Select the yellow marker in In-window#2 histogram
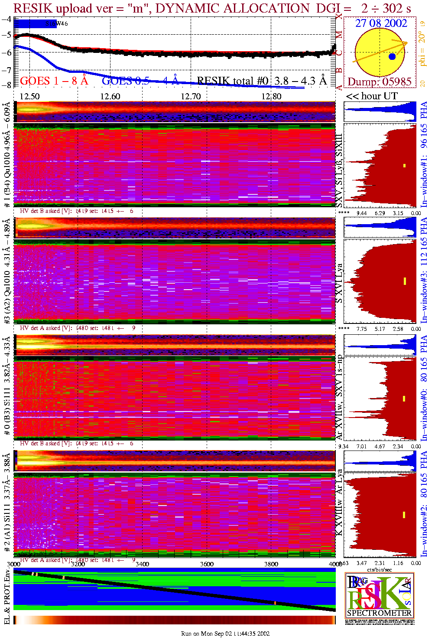Screen dimensions: 435x640 pos(404,515)
